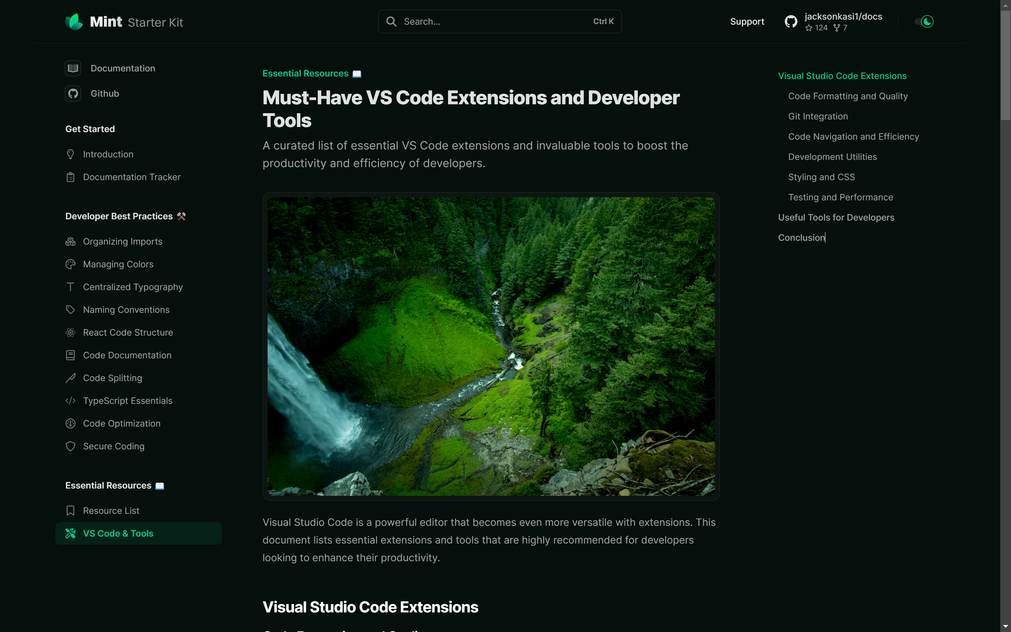
Task: Jump to Code Formatting and Quality
Action: (848, 96)
